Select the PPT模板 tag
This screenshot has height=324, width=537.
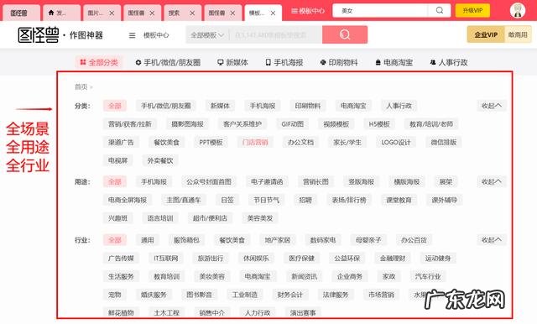tap(211, 142)
